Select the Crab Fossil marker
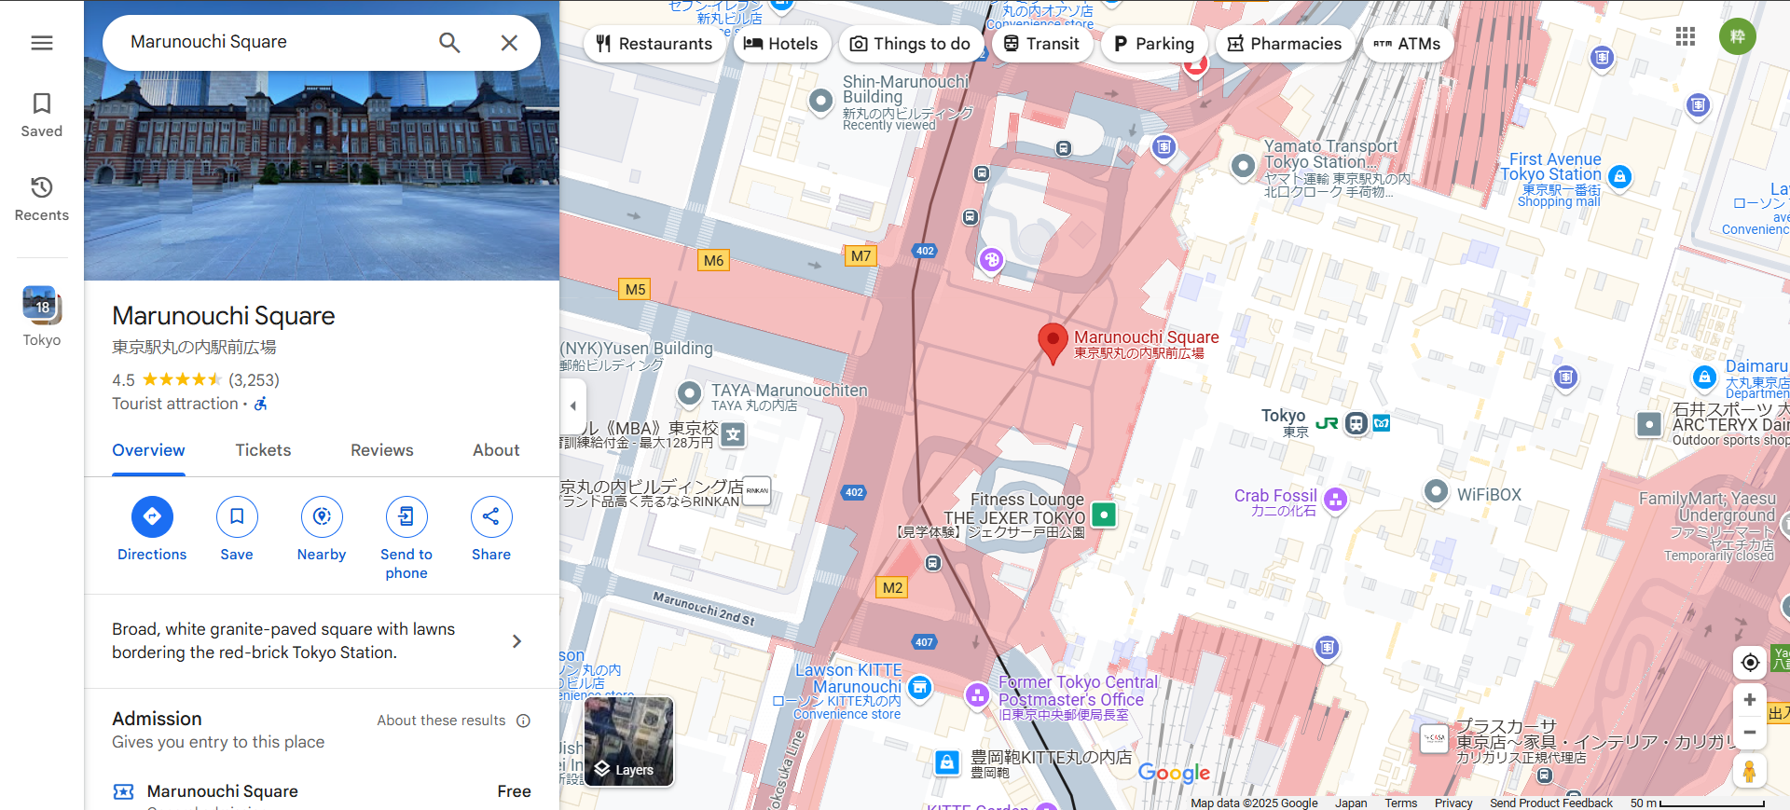Image resolution: width=1790 pixels, height=810 pixels. point(1336,500)
